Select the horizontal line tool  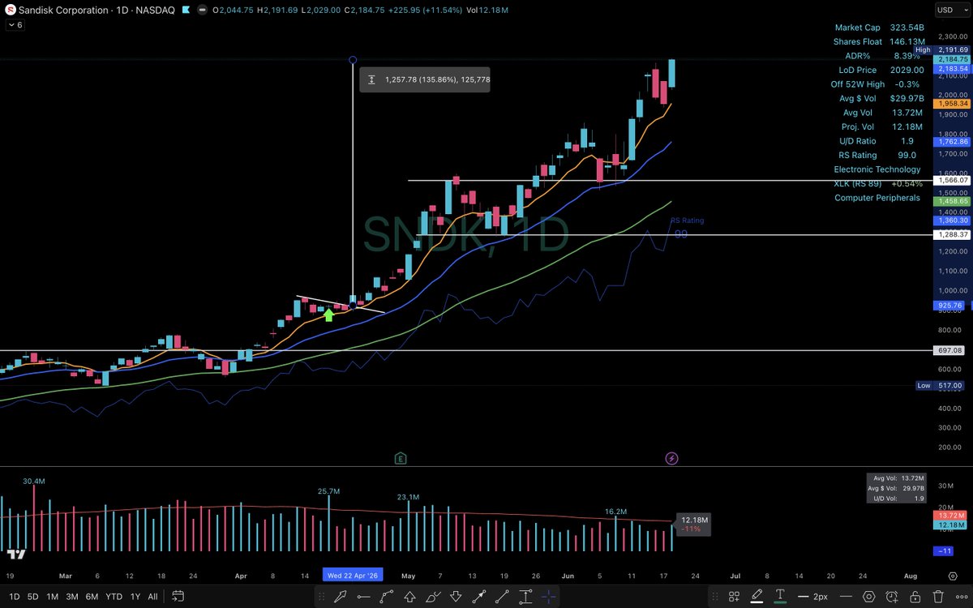coord(363,597)
